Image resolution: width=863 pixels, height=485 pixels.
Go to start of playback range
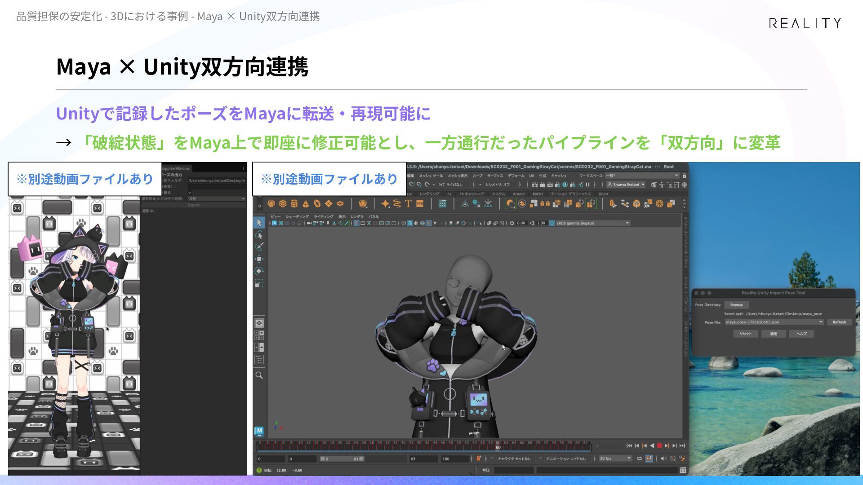tap(629, 446)
